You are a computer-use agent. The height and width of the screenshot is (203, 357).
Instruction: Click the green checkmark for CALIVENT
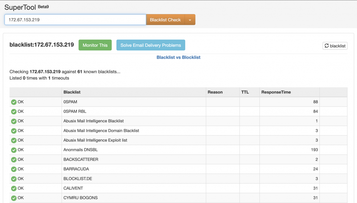14,188
